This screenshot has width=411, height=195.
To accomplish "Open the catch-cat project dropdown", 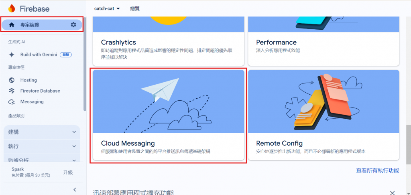I will 107,9.
